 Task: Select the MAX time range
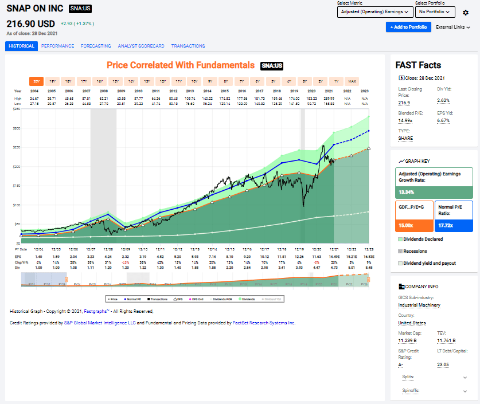pos(352,81)
